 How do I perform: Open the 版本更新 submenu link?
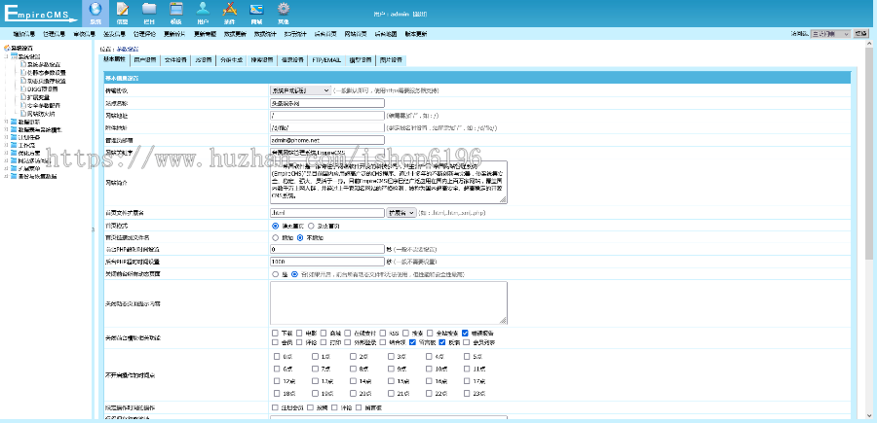[415, 34]
